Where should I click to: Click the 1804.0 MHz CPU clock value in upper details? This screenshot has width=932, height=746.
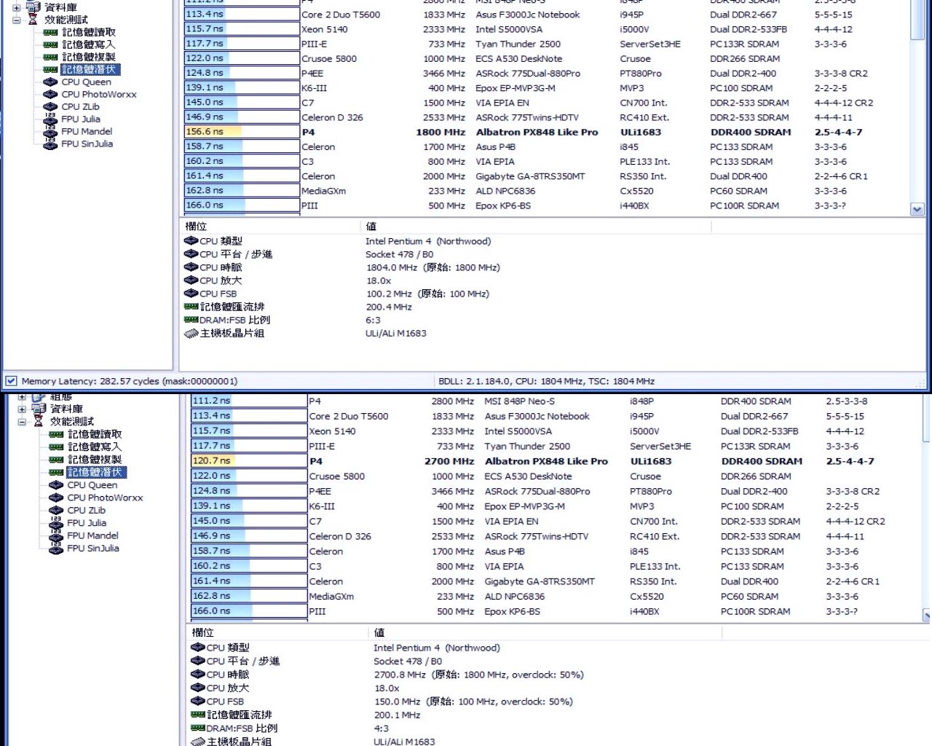point(433,267)
